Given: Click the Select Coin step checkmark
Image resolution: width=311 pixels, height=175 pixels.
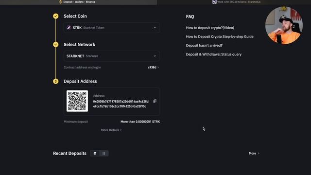Looking at the screenshot, I should (56, 16).
